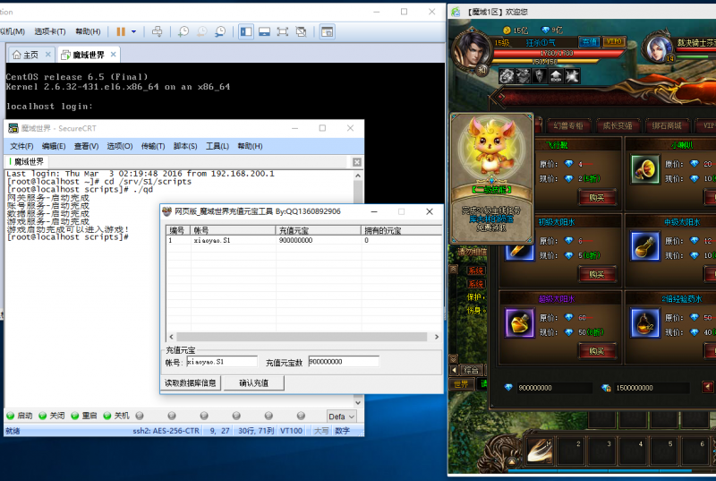Click the 读取数据库信息 button
716x481 pixels.
(x=190, y=382)
